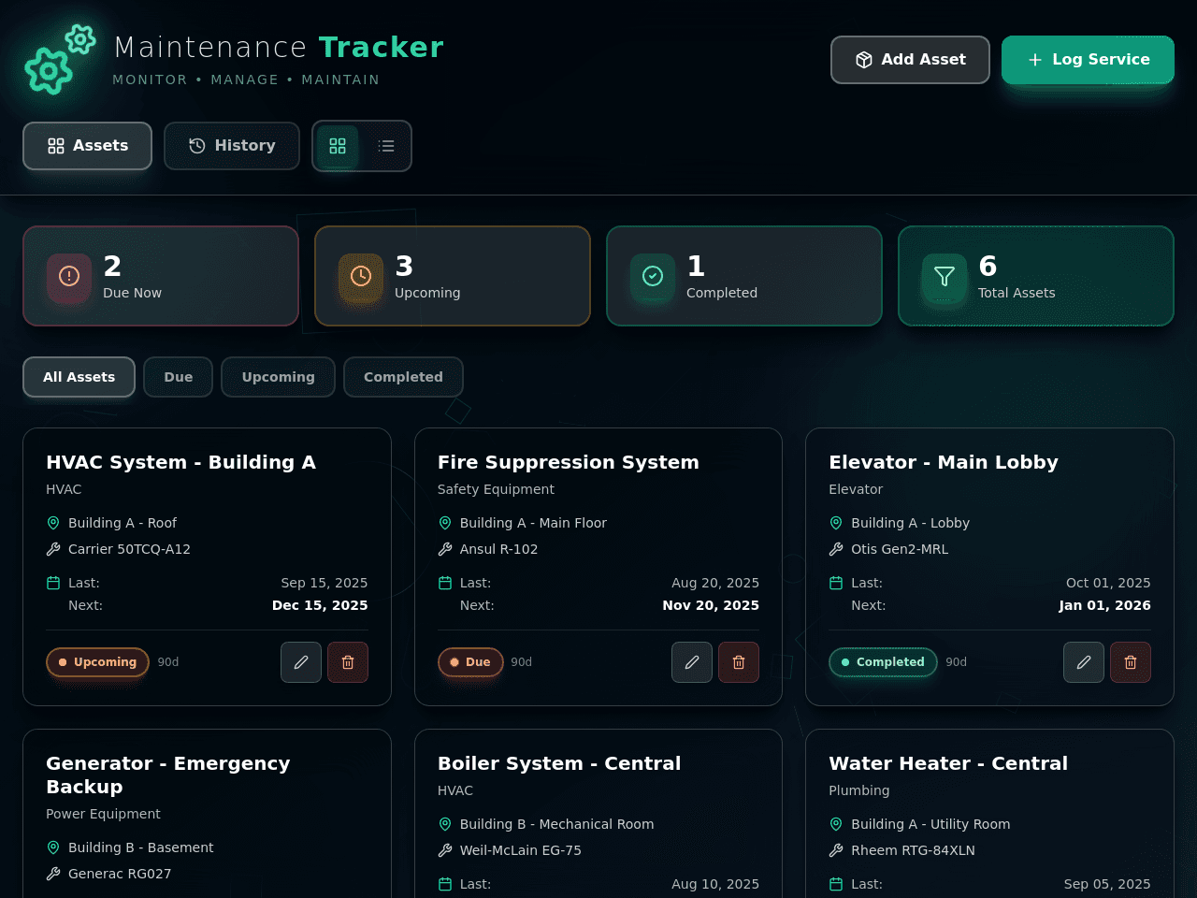Click the gear logo icon in header

tap(60, 59)
